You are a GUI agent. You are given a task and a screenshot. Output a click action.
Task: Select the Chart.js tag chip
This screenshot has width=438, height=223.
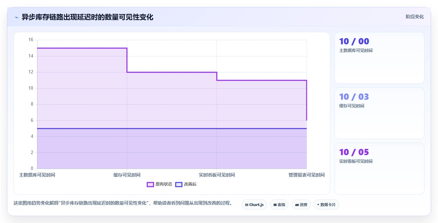(x=254, y=205)
